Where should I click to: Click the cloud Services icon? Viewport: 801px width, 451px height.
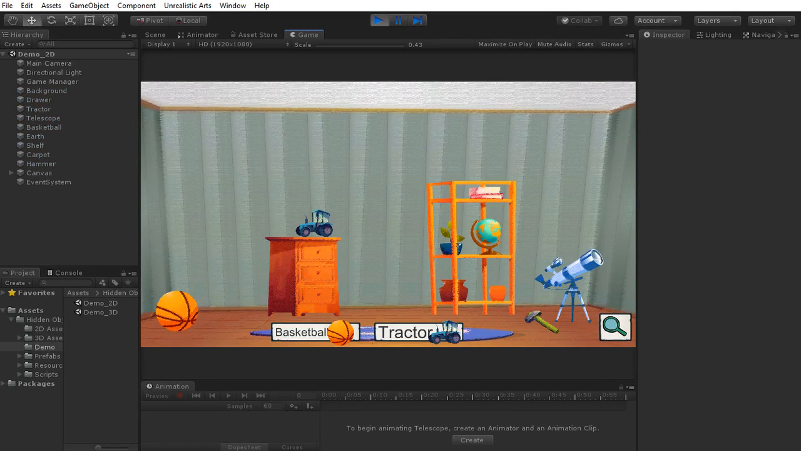pos(618,21)
